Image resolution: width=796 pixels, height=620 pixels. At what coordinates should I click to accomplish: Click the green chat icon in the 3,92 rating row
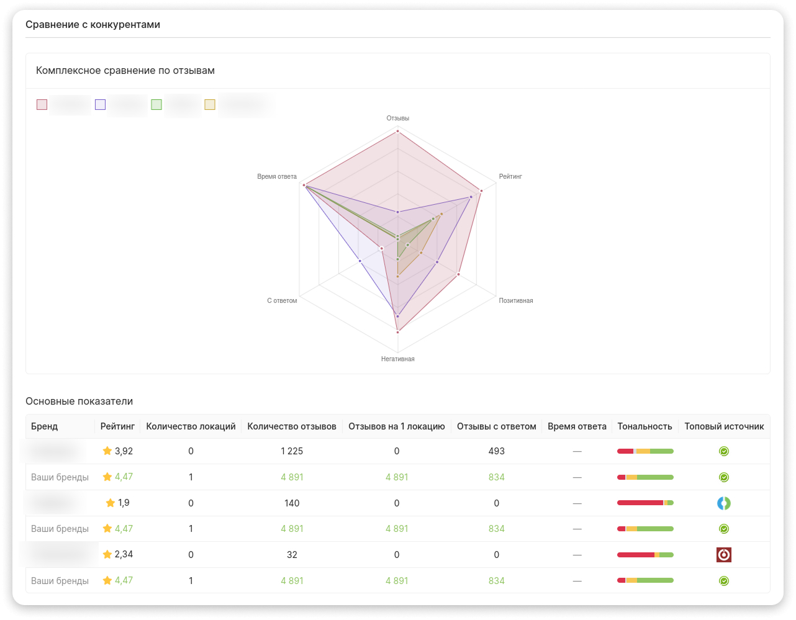[x=723, y=451]
